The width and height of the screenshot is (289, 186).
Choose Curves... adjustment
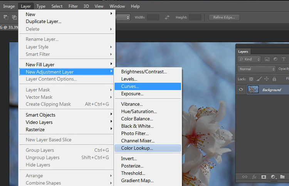pyautogui.click(x=148, y=86)
